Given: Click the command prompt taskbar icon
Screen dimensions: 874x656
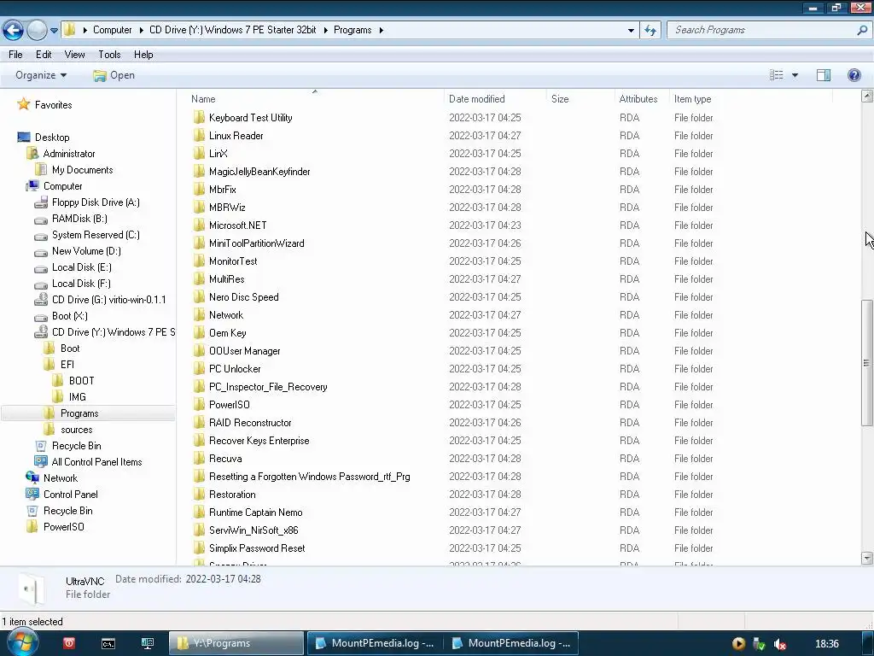Looking at the screenshot, I should 108,643.
